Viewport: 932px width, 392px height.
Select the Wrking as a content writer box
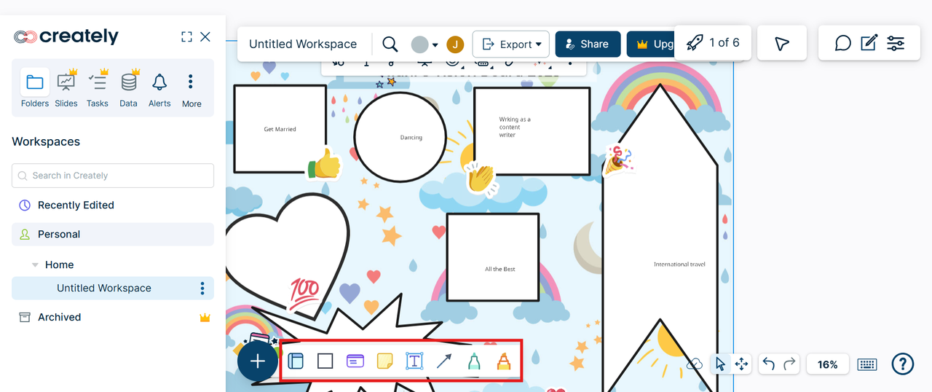[x=532, y=130]
